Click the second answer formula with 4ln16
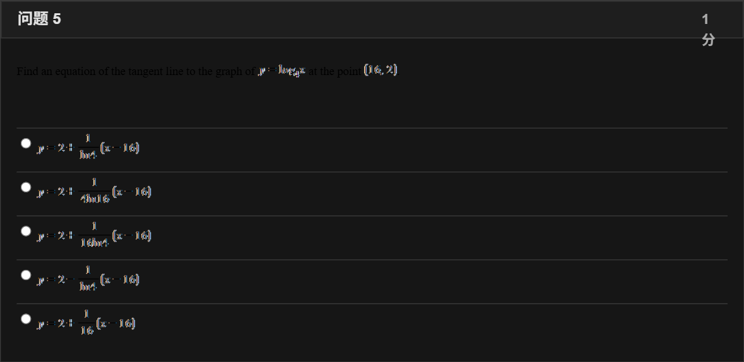Screen dimensions: 744x362 tap(94, 191)
